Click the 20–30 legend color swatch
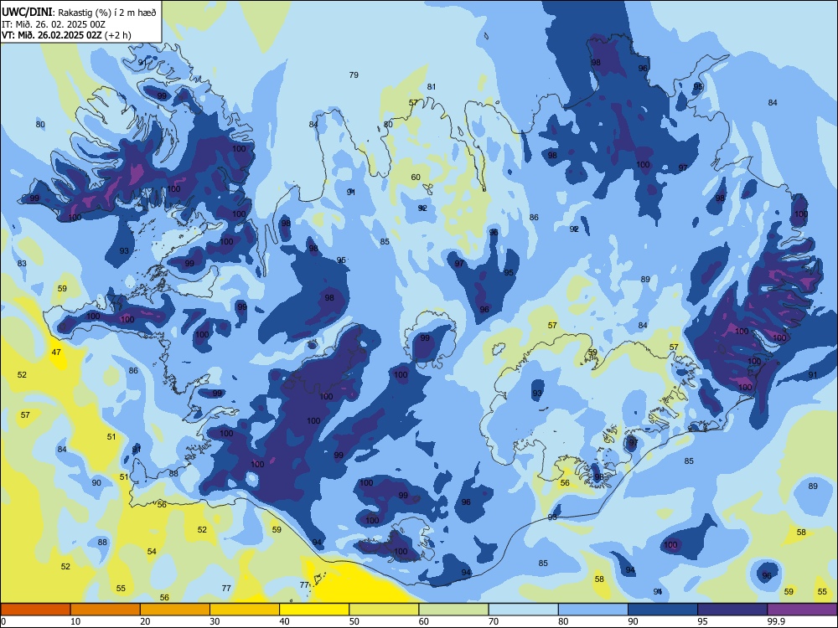 point(175,610)
